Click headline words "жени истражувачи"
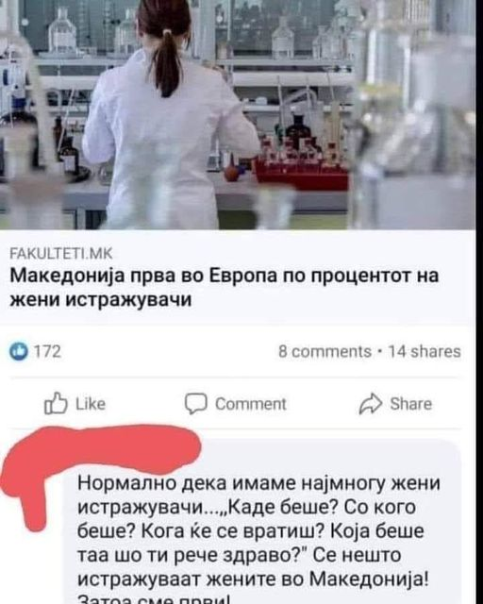Image resolution: width=483 pixels, height=604 pixels. (x=101, y=299)
